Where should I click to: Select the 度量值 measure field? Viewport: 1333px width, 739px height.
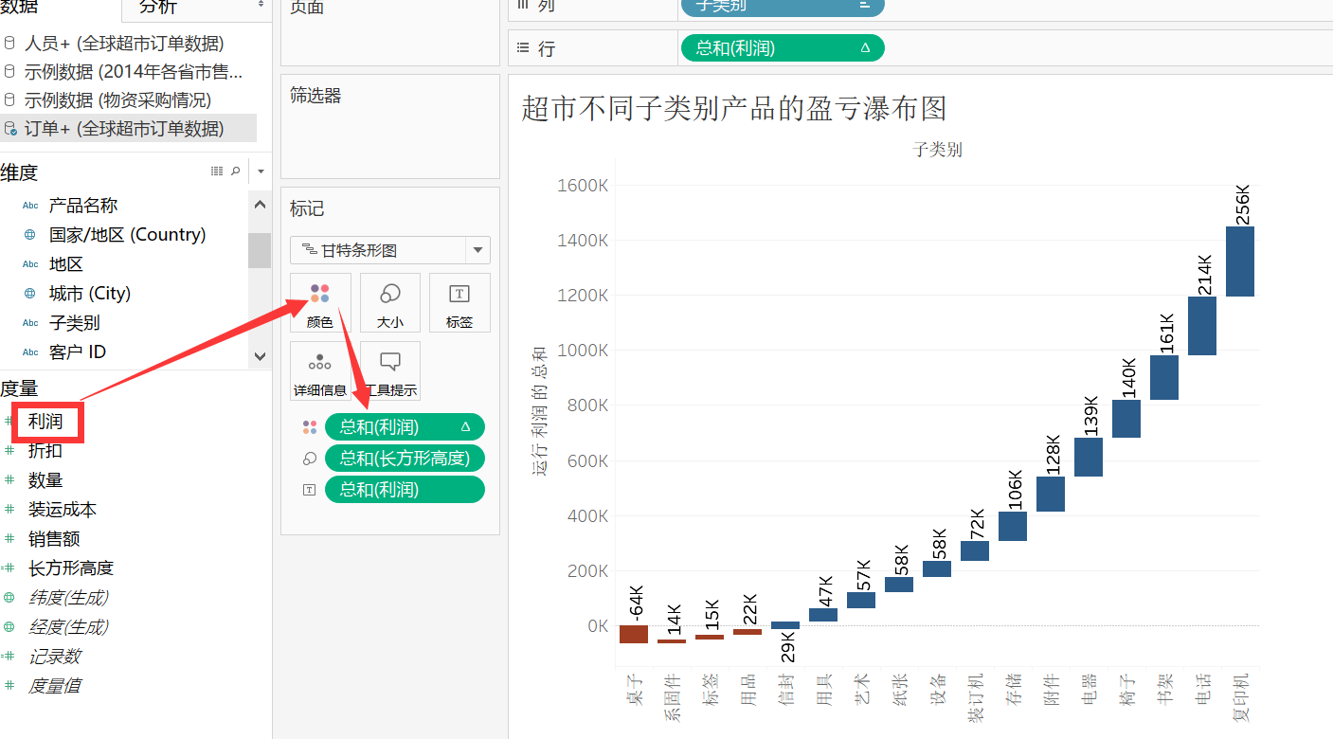coord(54,686)
